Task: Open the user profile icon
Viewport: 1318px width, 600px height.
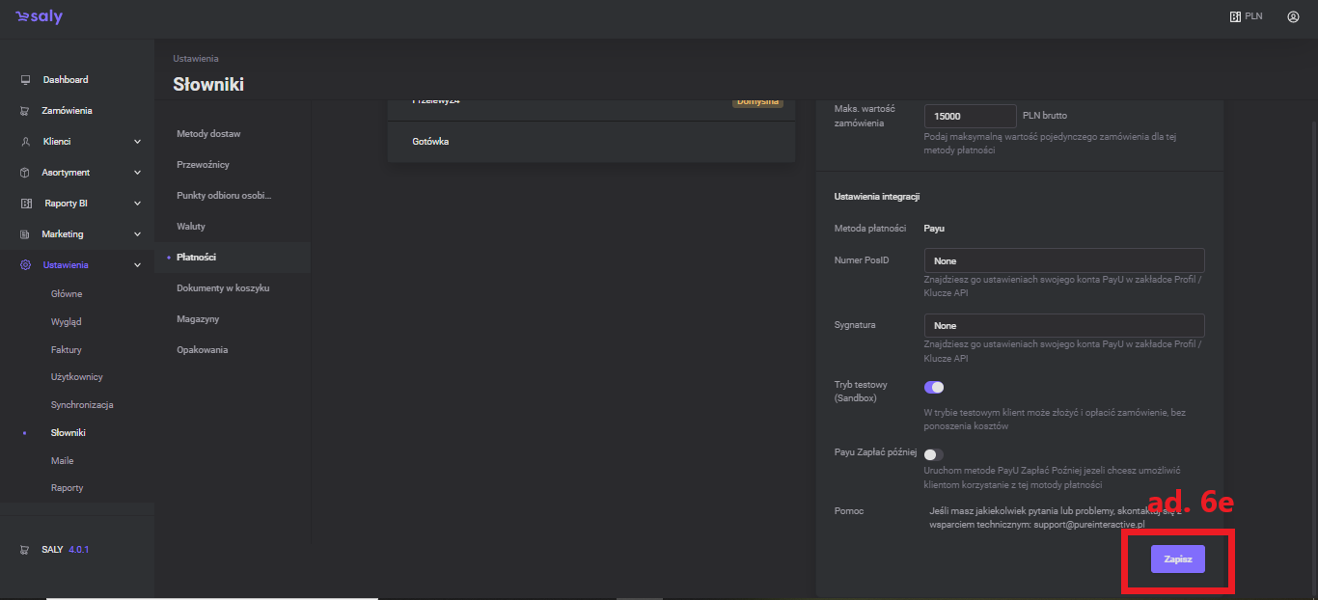Action: click(1293, 16)
